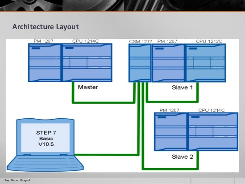Click PM 1207 label above Slave 2

click(x=169, y=110)
